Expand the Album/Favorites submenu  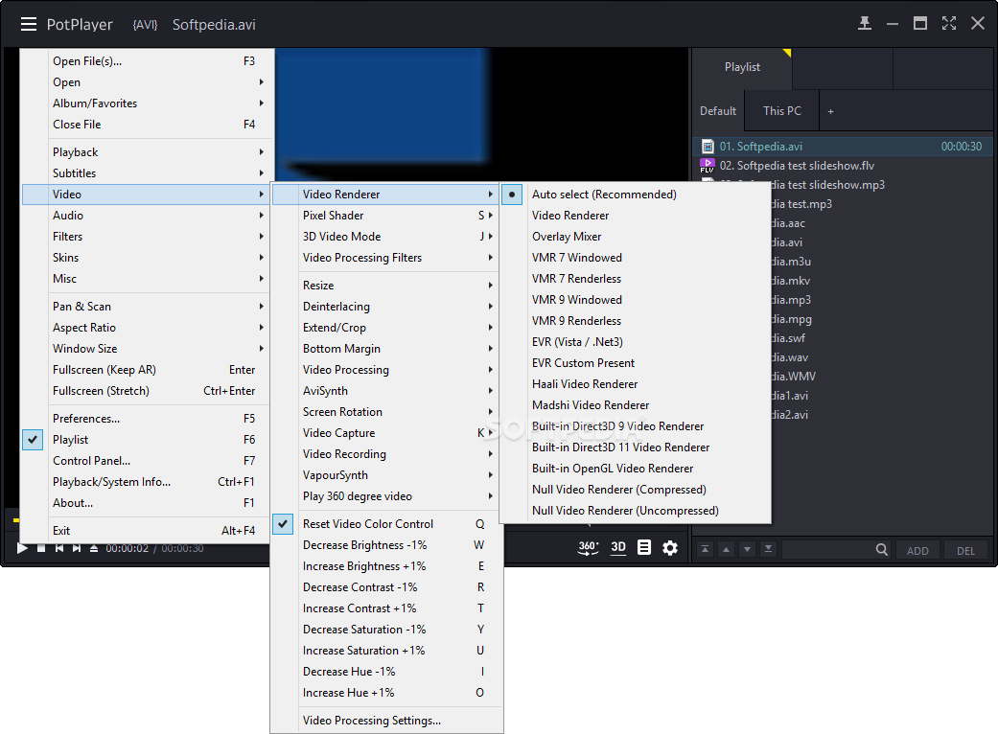click(x=147, y=103)
